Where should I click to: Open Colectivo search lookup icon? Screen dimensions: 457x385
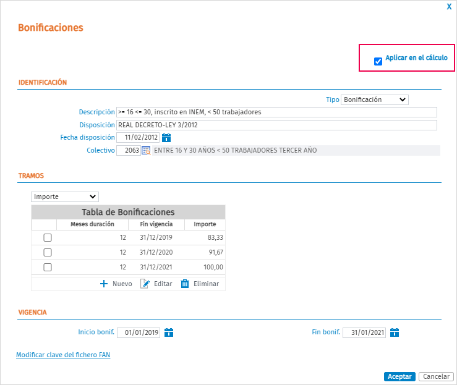[146, 151]
